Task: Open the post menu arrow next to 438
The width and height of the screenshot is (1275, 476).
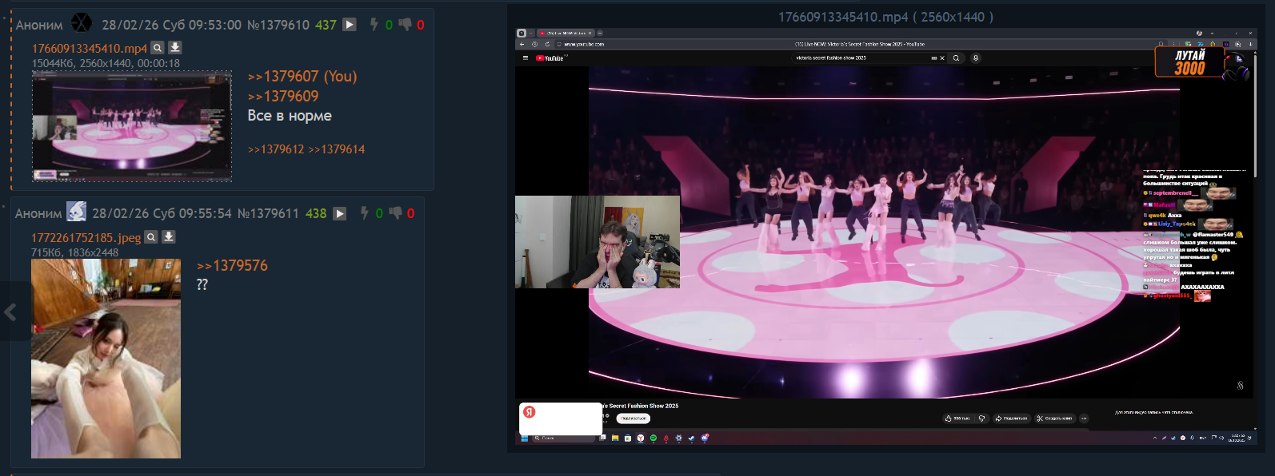Action: [x=340, y=213]
